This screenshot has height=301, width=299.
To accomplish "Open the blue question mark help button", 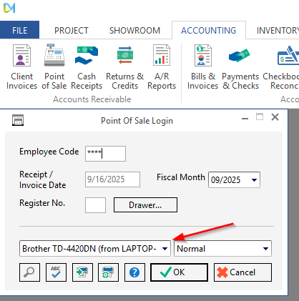I will pos(134,272).
